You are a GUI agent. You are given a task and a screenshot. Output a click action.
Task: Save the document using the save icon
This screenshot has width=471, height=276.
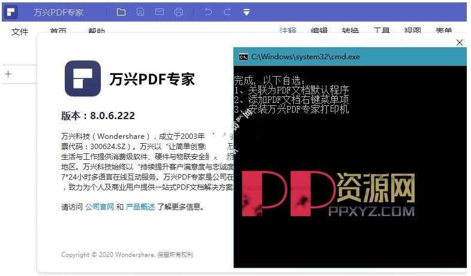[x=140, y=12]
